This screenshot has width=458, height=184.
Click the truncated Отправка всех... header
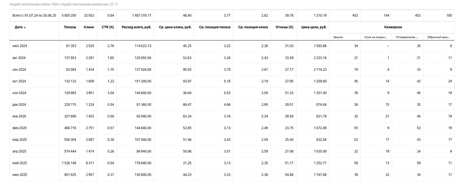point(408,37)
